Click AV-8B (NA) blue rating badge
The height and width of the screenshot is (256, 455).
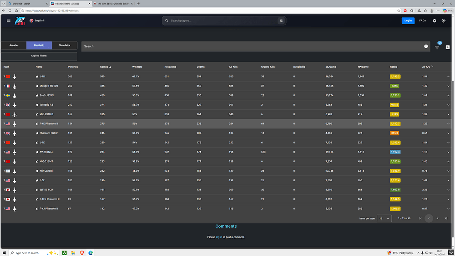pyautogui.click(x=395, y=152)
